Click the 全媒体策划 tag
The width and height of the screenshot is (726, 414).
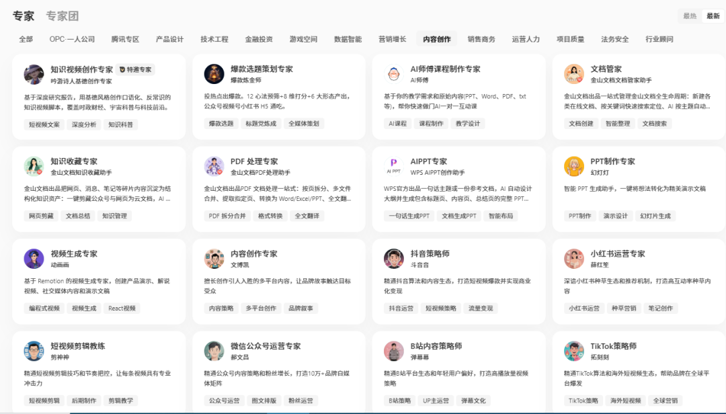click(x=304, y=123)
